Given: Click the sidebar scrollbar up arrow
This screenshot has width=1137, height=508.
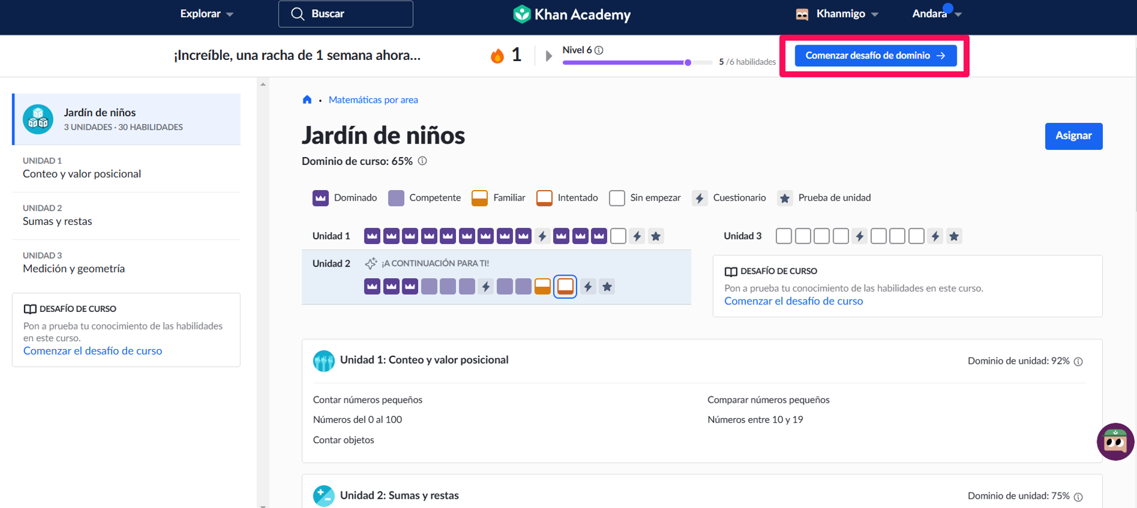Looking at the screenshot, I should pos(263,84).
